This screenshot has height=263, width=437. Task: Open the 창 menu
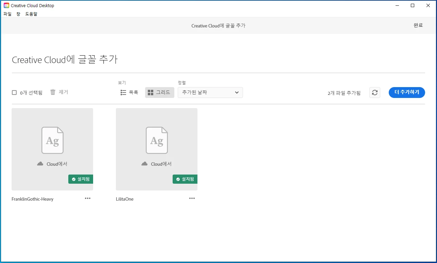pos(18,14)
